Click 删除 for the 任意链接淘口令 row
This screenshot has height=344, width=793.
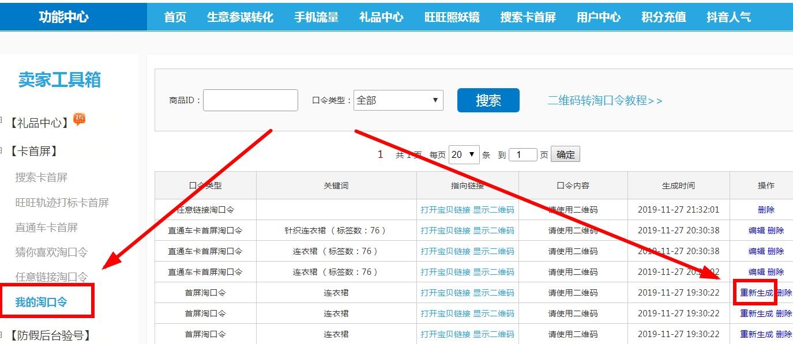[766, 210]
